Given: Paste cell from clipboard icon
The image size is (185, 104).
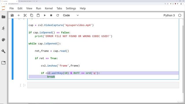Looking at the screenshot, I should point(38,15).
